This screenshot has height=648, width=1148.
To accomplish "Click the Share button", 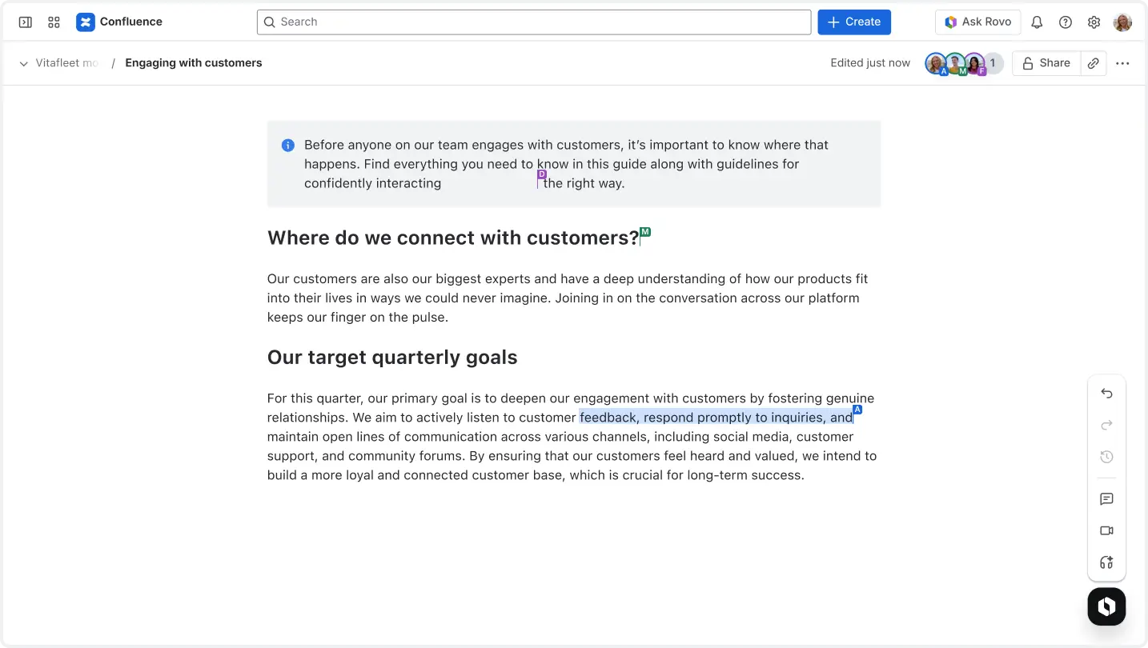I will tap(1046, 63).
